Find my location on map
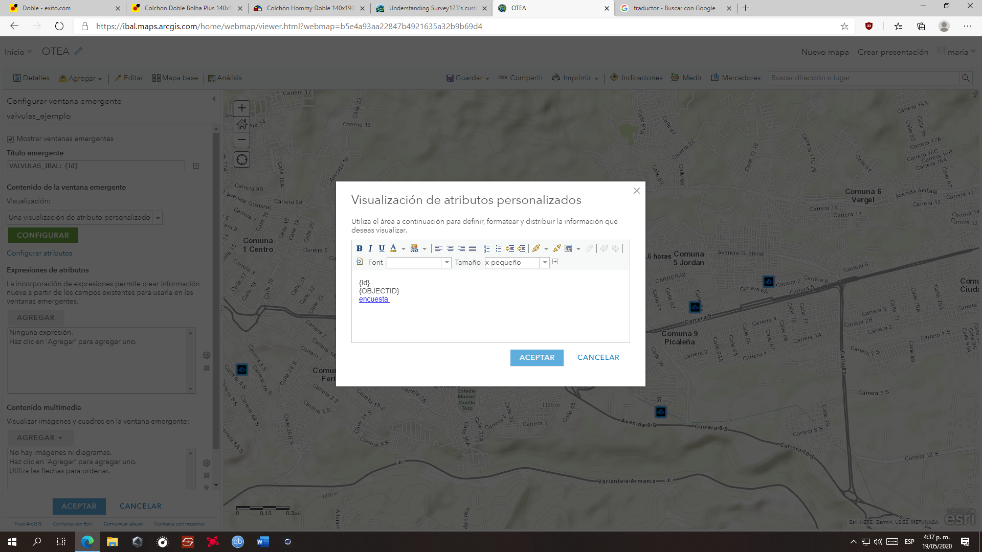 pyautogui.click(x=242, y=159)
